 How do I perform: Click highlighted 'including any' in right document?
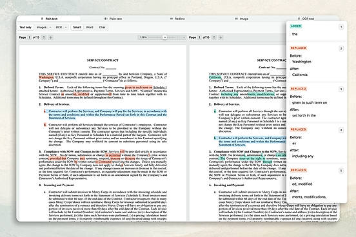(x=230, y=94)
